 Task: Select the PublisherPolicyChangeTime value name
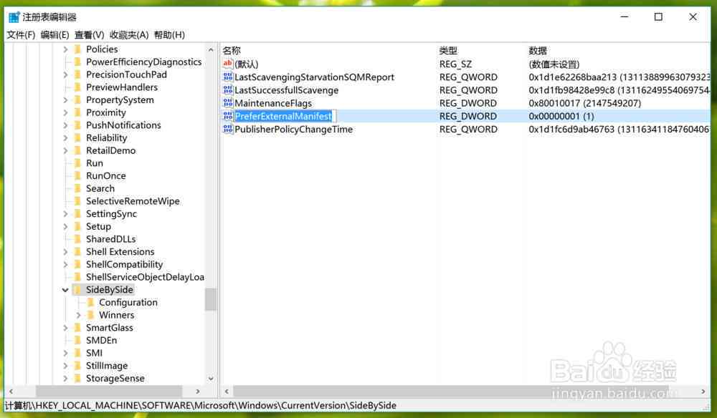(x=293, y=129)
